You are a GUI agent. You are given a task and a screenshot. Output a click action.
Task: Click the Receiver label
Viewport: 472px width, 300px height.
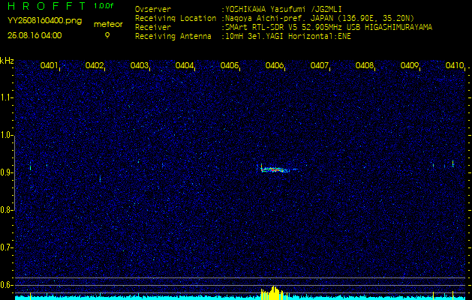(153, 28)
